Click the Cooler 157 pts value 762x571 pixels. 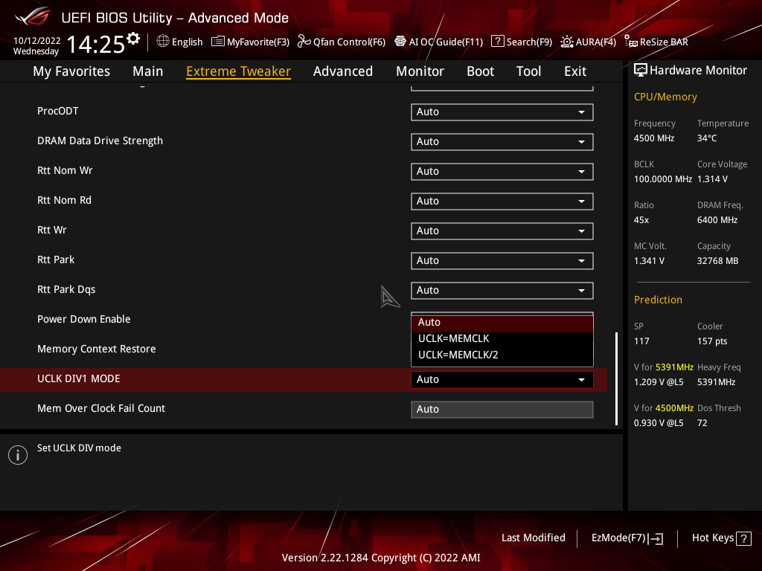click(x=712, y=341)
